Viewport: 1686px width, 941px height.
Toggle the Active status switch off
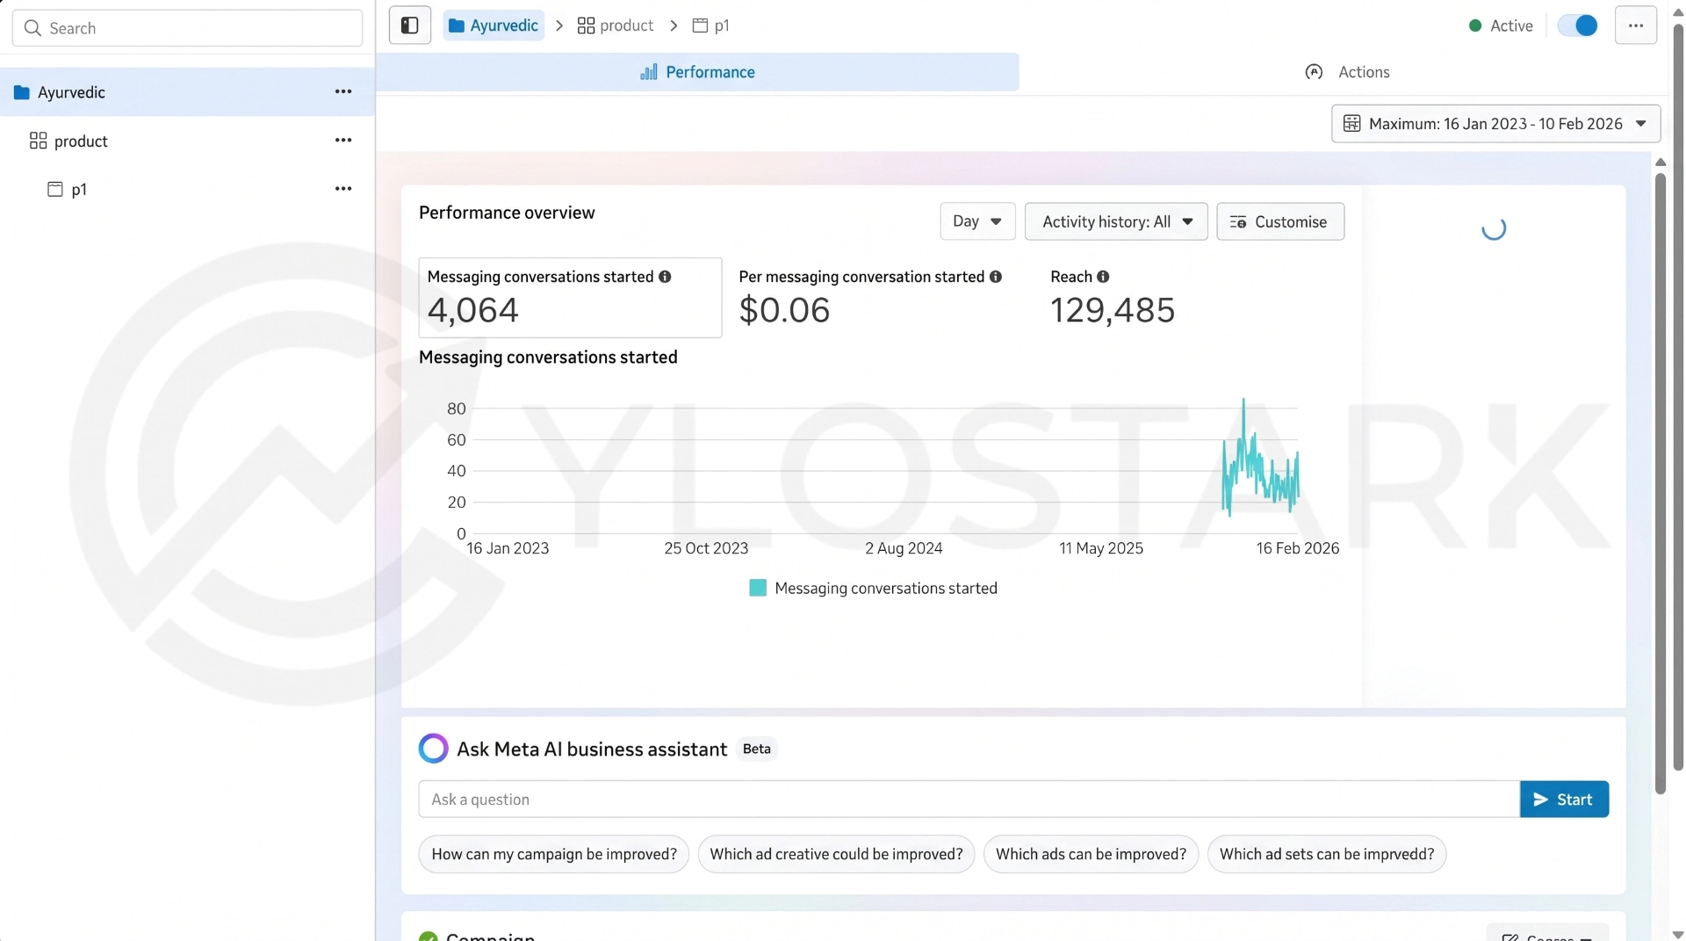1577,25
